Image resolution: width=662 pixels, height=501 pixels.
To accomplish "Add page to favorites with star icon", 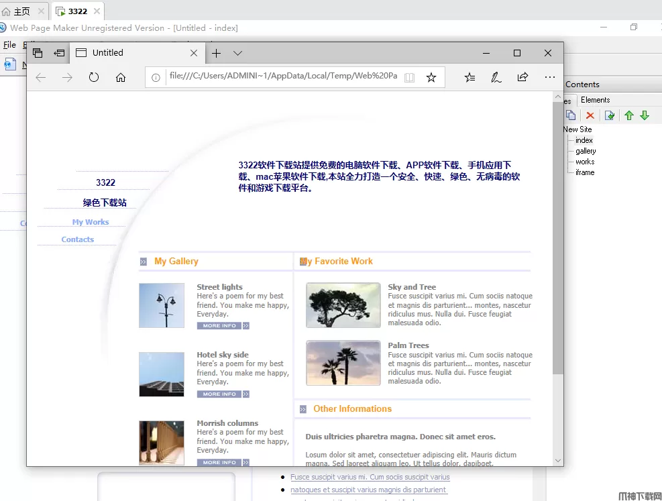I will coord(431,78).
